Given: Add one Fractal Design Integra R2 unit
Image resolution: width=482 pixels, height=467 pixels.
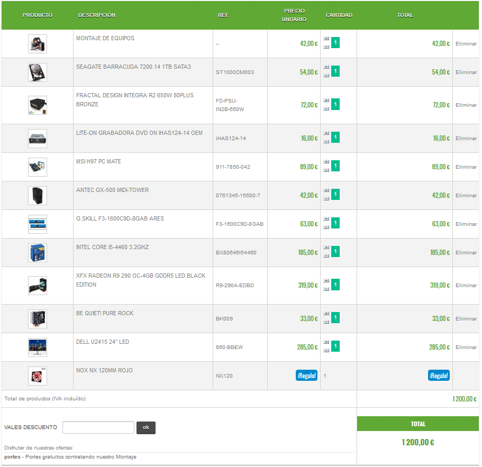Looking at the screenshot, I should (x=326, y=100).
